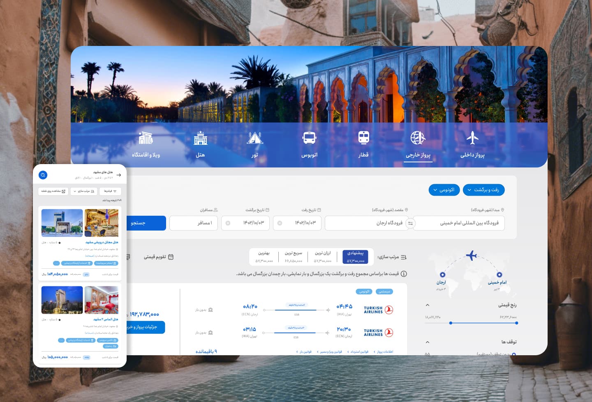
Task: Open the economy class dropdown
Action: (x=444, y=190)
